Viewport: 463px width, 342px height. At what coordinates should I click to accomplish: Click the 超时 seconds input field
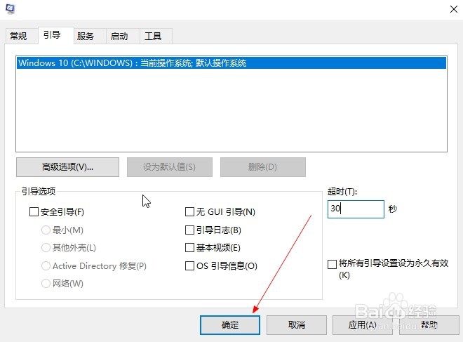click(356, 209)
